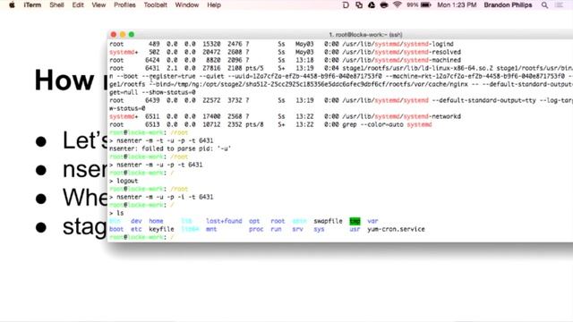This screenshot has height=322, width=573.
Task: Click the 'nsenter -m -u -p -t 6431' command
Action: [x=159, y=165]
